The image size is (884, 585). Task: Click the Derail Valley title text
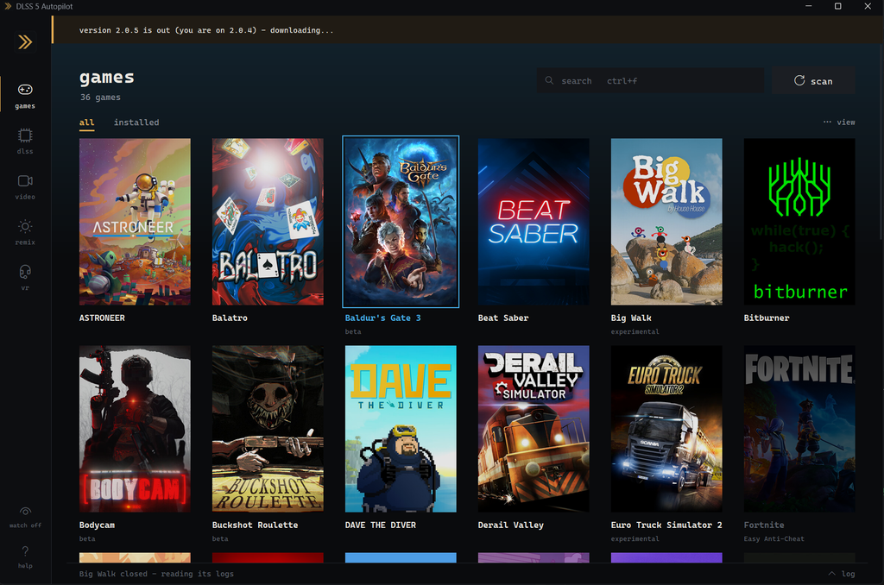coord(511,525)
